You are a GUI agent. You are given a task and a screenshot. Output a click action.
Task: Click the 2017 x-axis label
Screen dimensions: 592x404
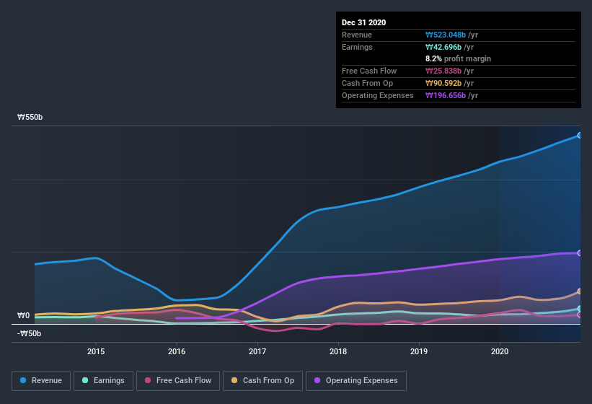(x=257, y=351)
